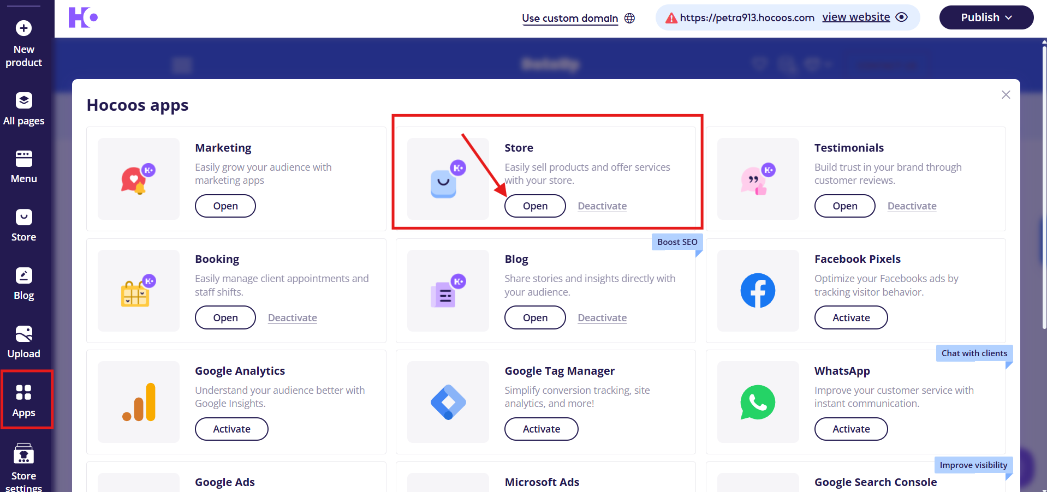1047x492 pixels.
Task: Open the Marketing app
Action: click(225, 206)
